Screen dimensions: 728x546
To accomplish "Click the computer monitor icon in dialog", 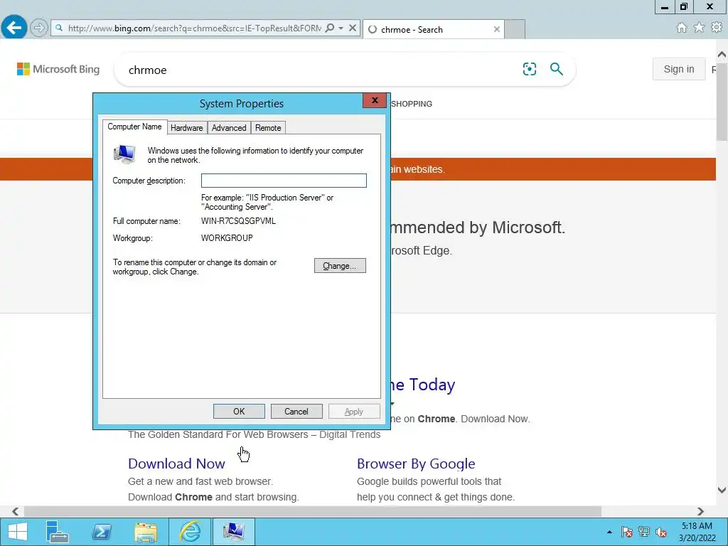I will pyautogui.click(x=124, y=154).
